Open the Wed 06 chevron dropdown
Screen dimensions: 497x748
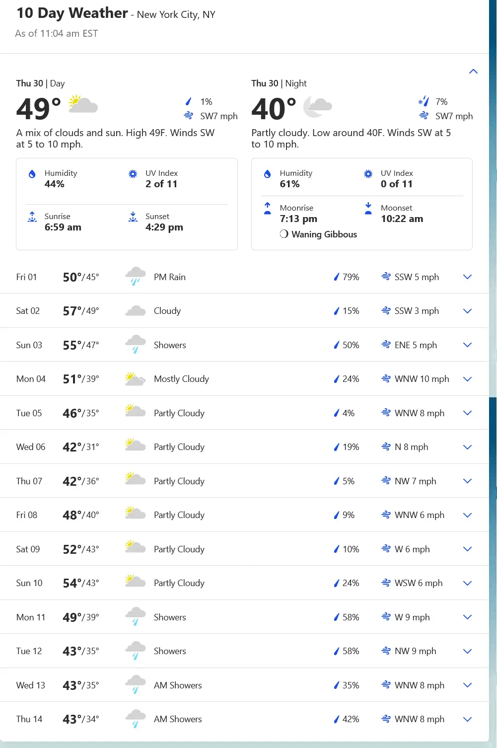point(467,447)
